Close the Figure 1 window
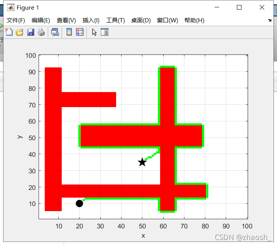Image resolution: width=277 pixels, height=245 pixels. point(262,7)
